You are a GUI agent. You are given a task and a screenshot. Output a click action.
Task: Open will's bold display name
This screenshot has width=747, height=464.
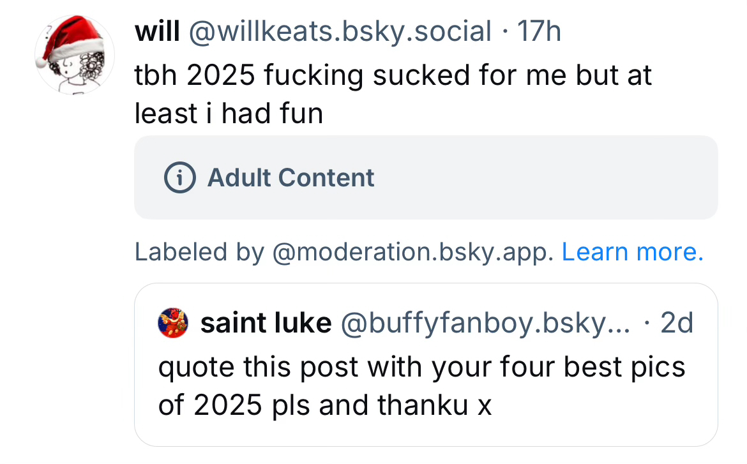click(157, 31)
